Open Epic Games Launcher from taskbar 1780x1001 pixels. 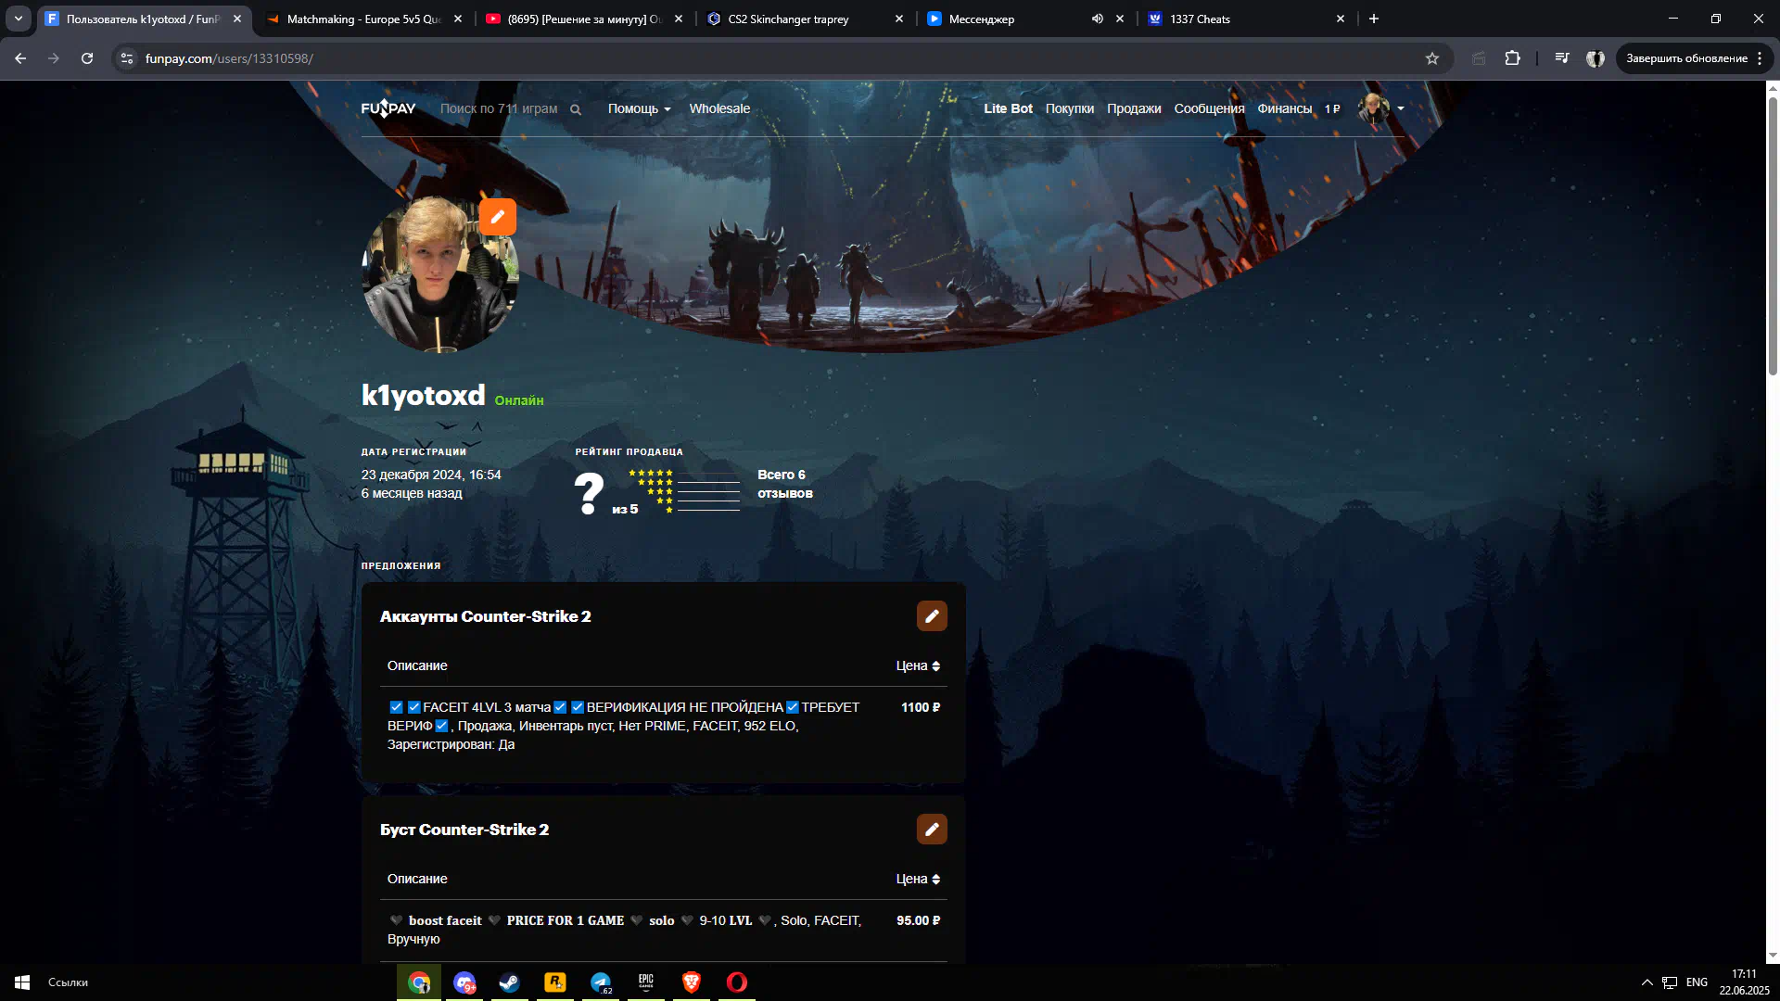pyautogui.click(x=646, y=982)
